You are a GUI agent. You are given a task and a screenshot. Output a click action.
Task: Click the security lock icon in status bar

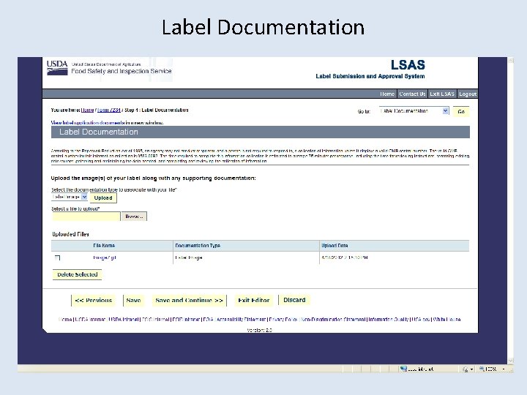[x=466, y=369]
